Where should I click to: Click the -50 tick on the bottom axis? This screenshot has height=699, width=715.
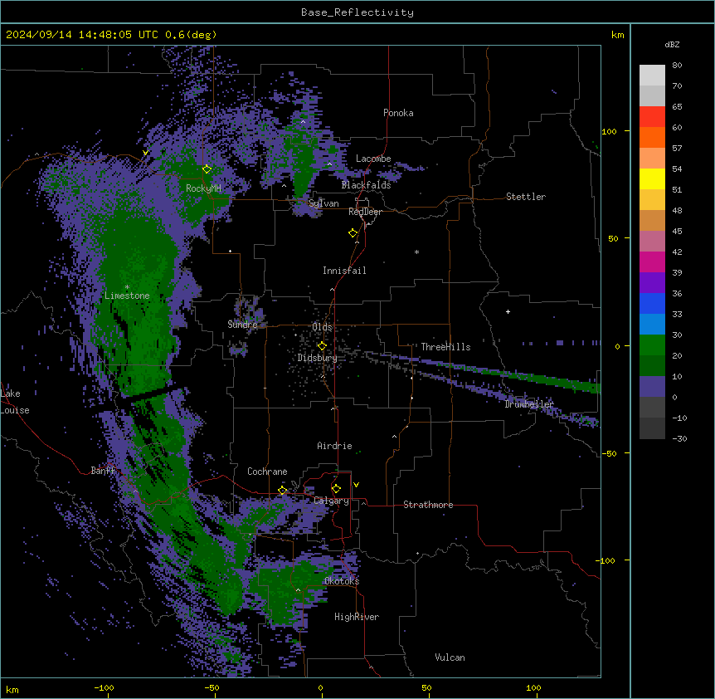[x=212, y=687]
